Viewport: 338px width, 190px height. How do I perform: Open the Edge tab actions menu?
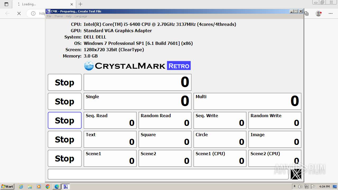coord(6,4)
